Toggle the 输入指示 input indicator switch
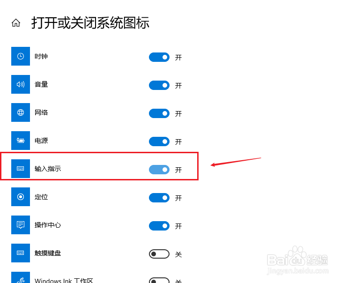 [159, 170]
